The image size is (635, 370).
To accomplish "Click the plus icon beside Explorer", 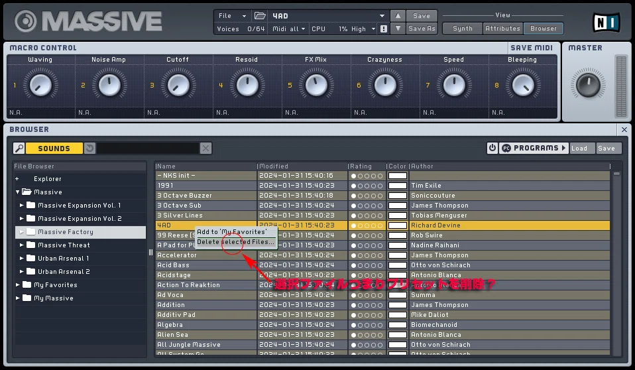I will coord(17,179).
